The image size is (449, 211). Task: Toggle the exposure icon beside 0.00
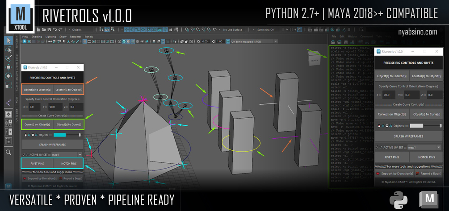(x=198, y=41)
